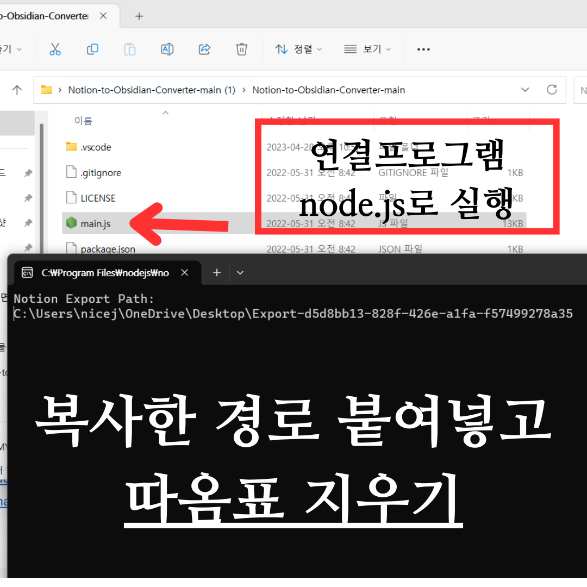
Task: Click the Up arrow navigation button
Action: pos(17,90)
